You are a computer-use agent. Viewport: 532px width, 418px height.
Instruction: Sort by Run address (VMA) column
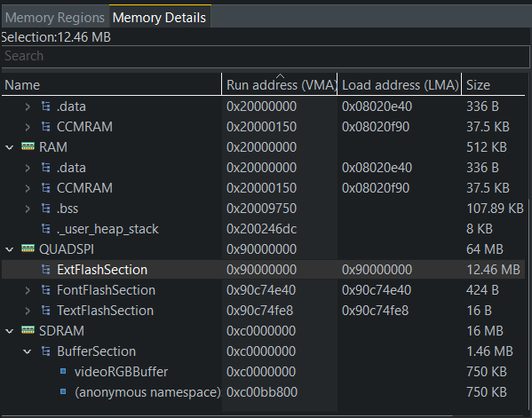click(x=280, y=84)
